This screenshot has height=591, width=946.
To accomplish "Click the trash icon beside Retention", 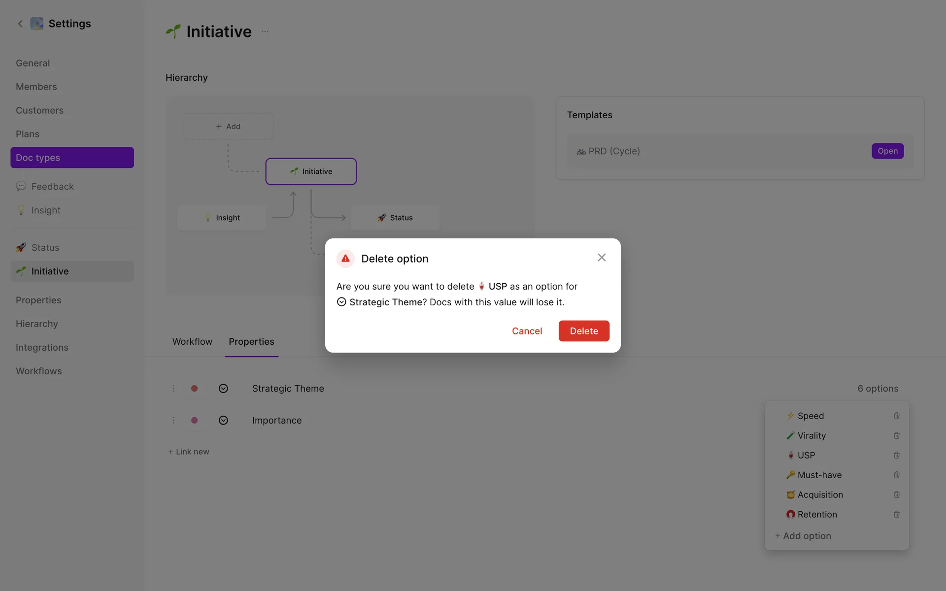I will click(x=896, y=514).
